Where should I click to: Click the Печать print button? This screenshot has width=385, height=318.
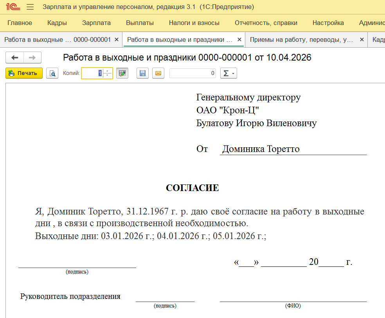click(24, 73)
